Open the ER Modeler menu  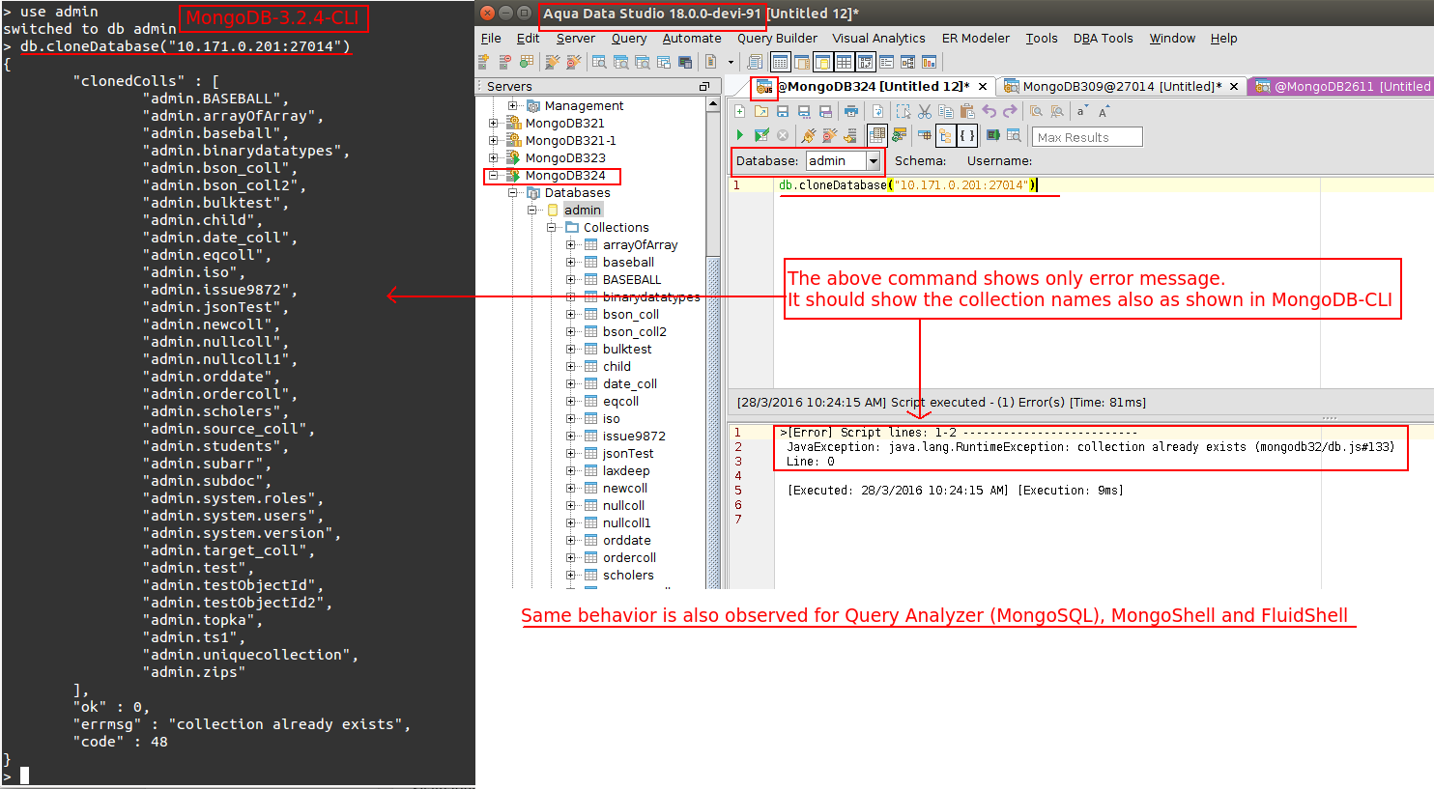[976, 39]
